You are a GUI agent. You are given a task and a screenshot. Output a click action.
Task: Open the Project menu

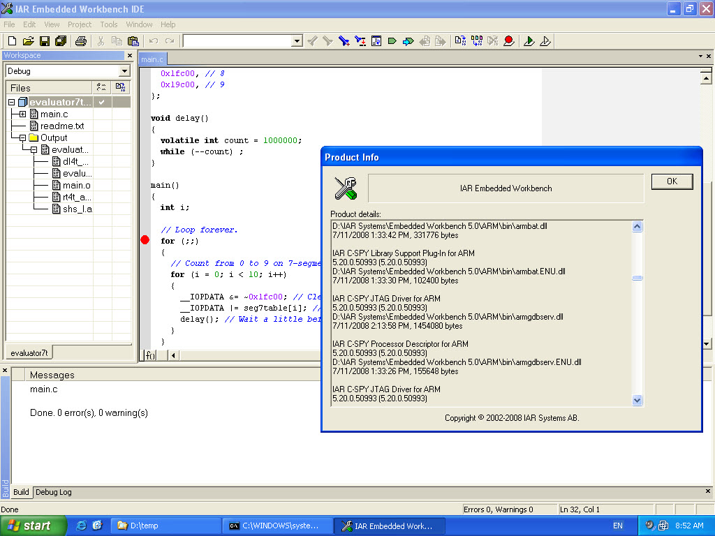coord(80,24)
